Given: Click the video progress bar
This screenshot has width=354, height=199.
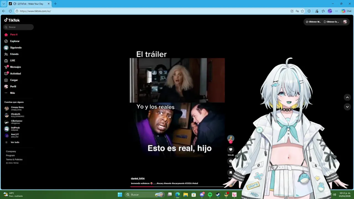Looking at the screenshot, I should pyautogui.click(x=177, y=187).
